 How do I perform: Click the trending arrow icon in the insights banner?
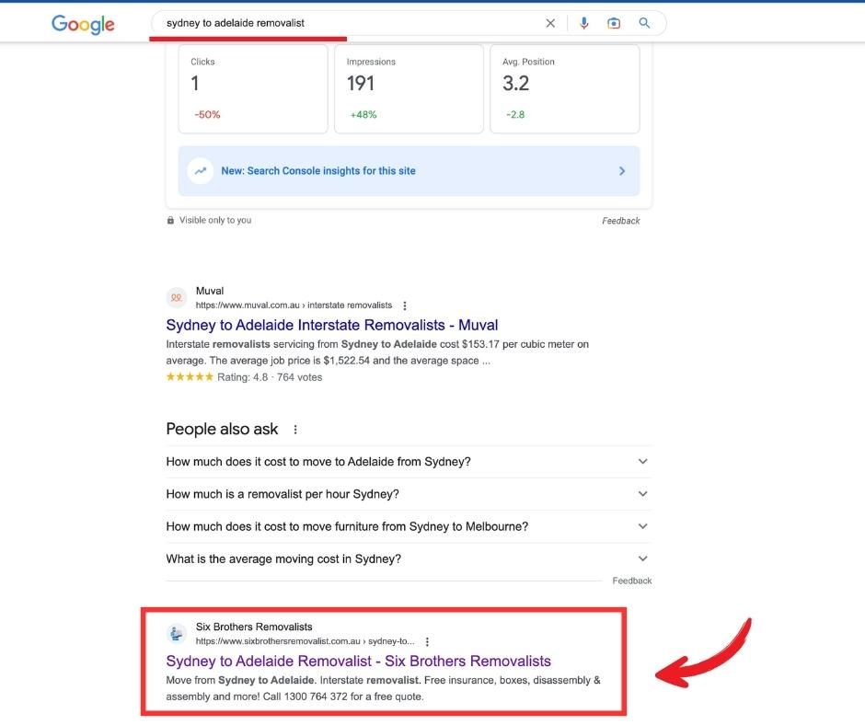pyautogui.click(x=201, y=171)
